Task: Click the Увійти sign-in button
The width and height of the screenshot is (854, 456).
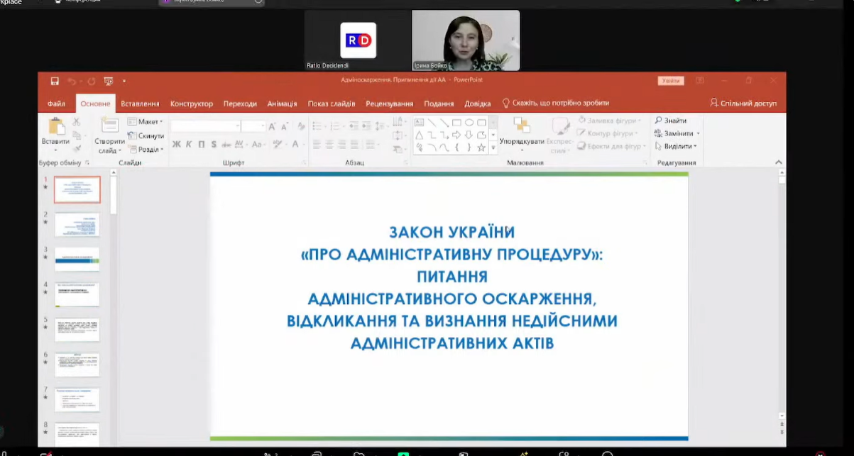Action: 670,81
